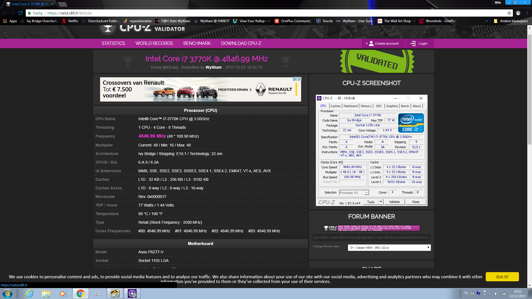Open the Apps grid shortcut

(x=10, y=21)
